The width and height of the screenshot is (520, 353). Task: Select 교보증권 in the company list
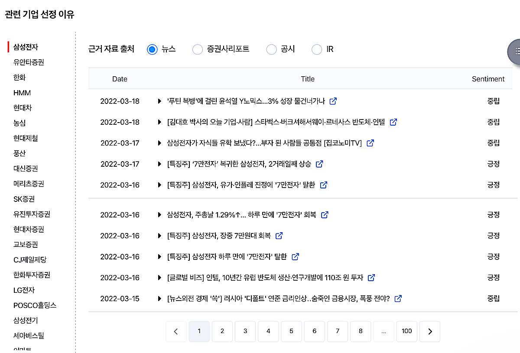coord(26,245)
